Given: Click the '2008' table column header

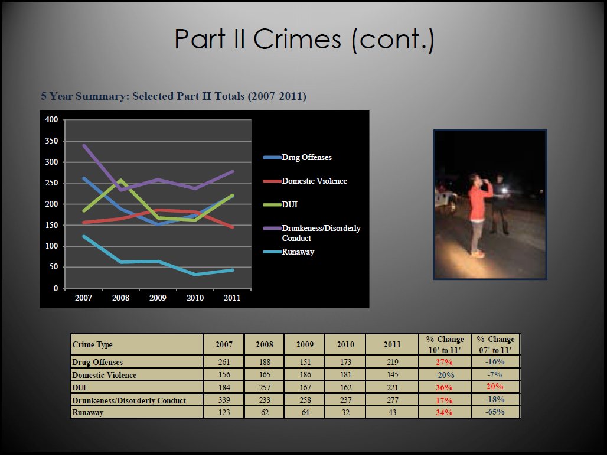Looking at the screenshot, I should (265, 344).
